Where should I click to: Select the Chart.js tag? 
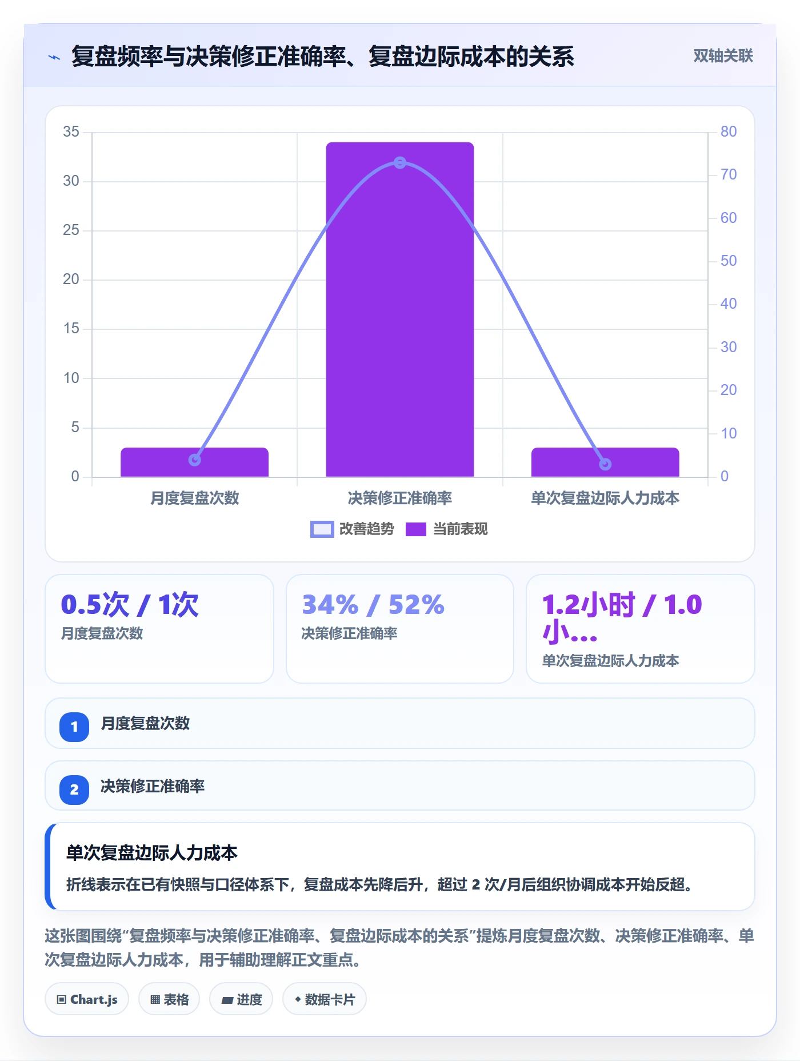[x=87, y=999]
